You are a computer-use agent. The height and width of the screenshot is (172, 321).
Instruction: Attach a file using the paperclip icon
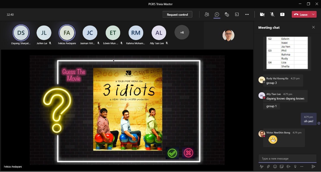268,166
